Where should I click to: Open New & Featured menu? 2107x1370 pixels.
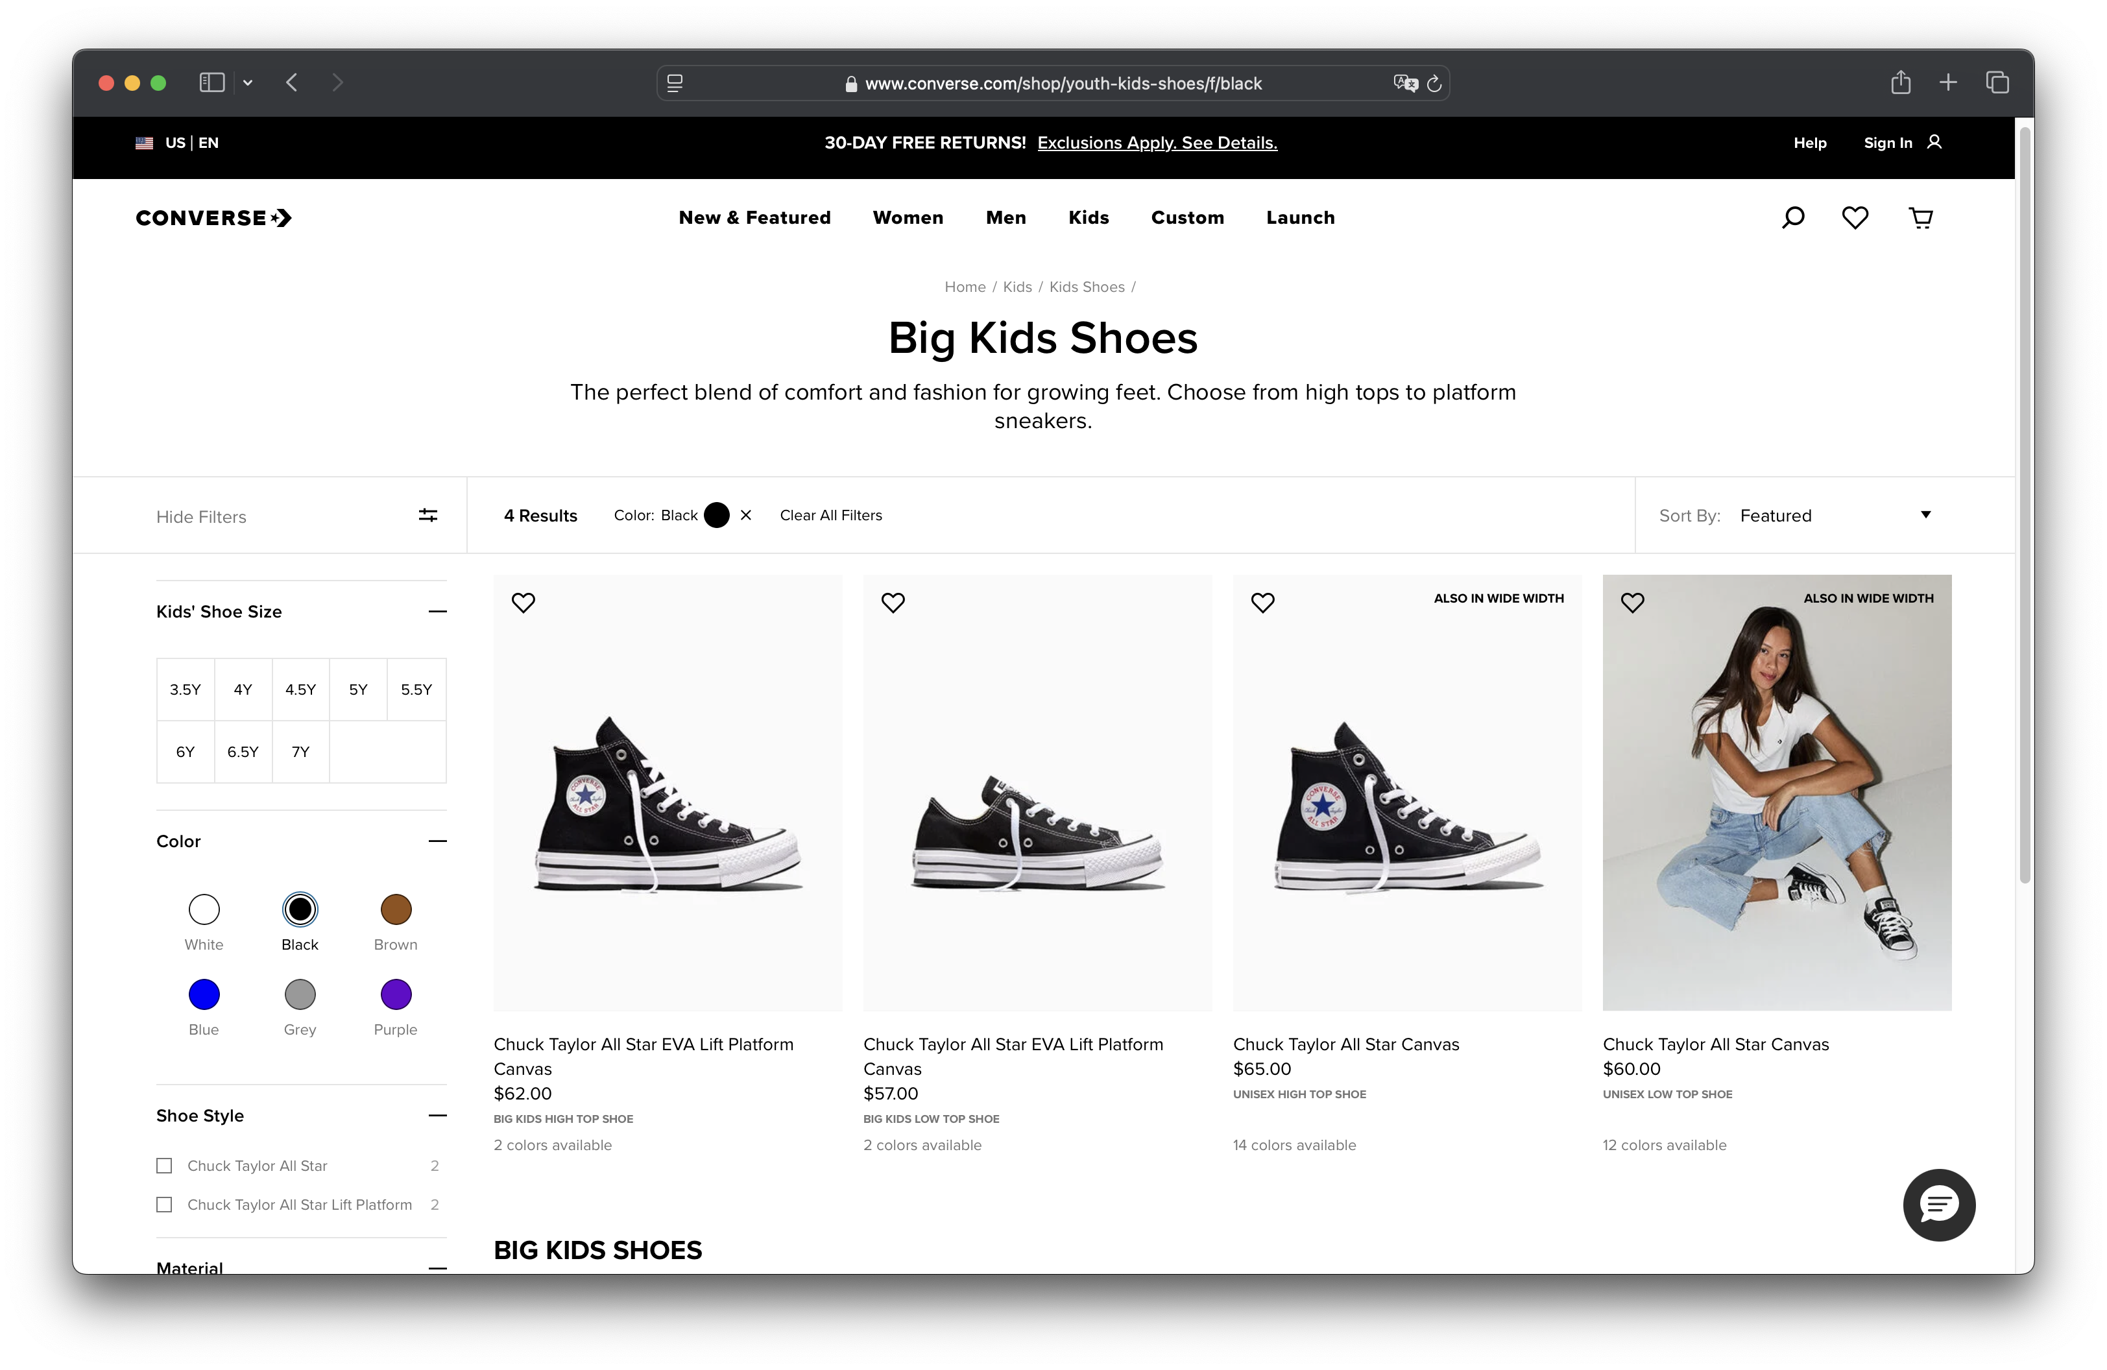(754, 218)
